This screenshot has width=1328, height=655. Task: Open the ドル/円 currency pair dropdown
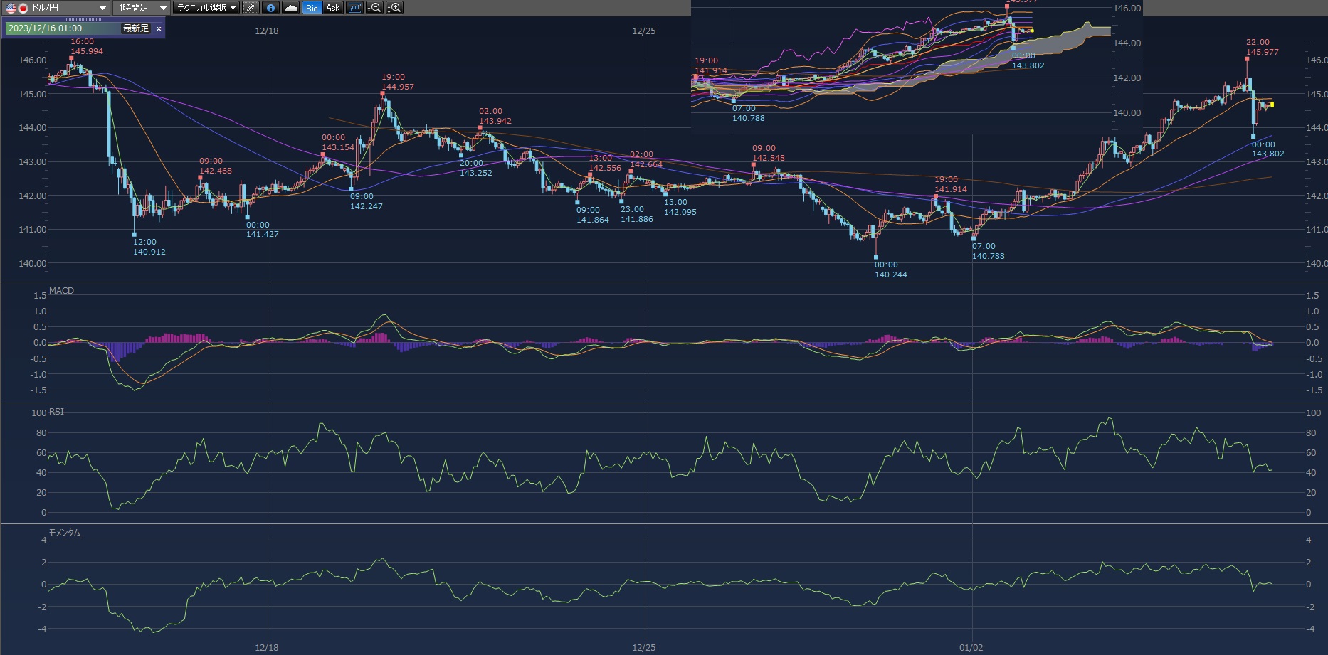[x=102, y=8]
